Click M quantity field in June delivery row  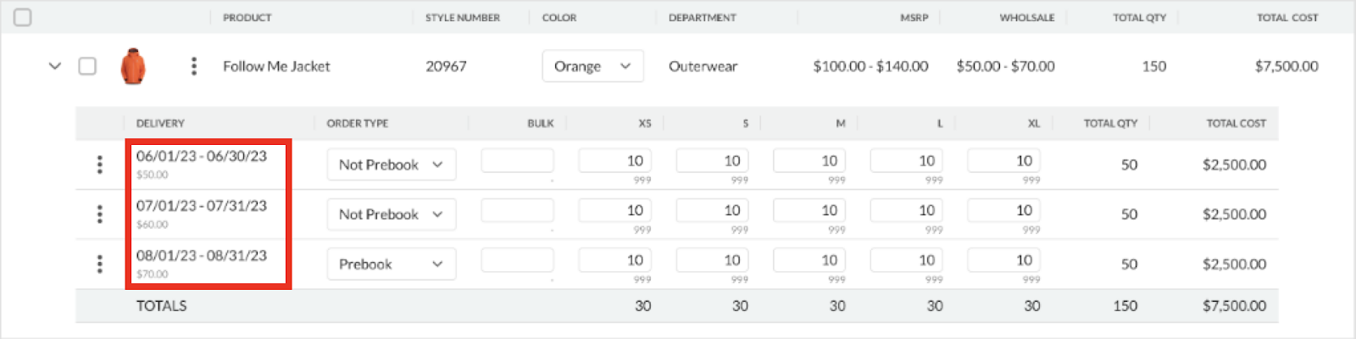(x=809, y=161)
